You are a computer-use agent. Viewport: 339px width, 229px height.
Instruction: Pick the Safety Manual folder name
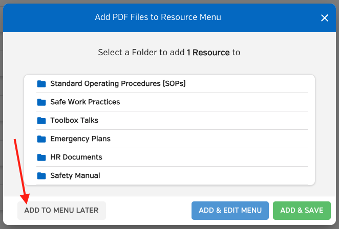[x=75, y=175]
